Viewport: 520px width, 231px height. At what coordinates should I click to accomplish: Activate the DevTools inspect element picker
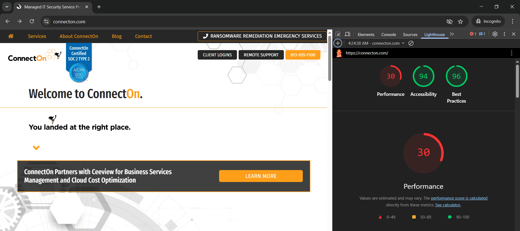point(338,34)
